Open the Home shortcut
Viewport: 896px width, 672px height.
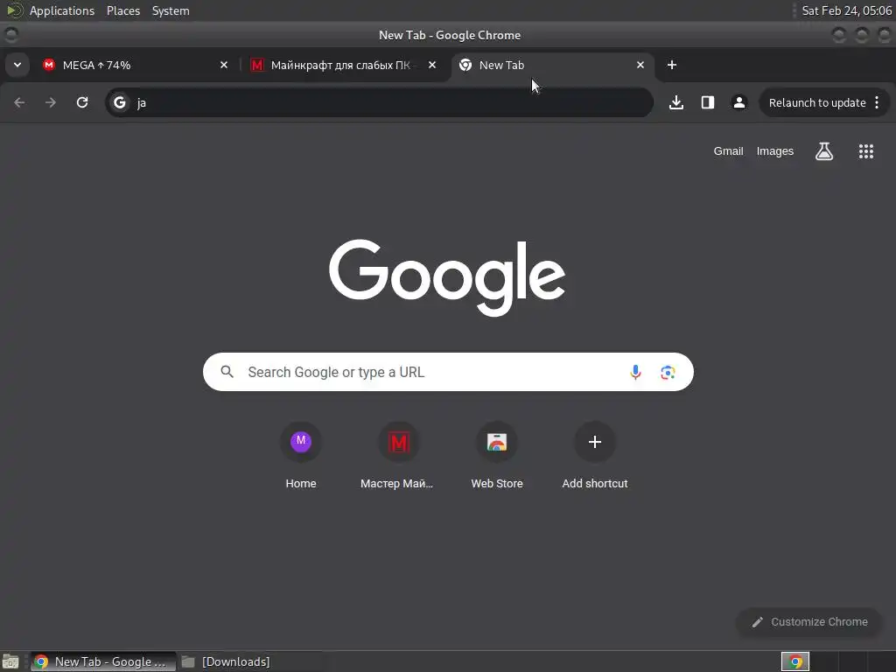[x=301, y=457]
